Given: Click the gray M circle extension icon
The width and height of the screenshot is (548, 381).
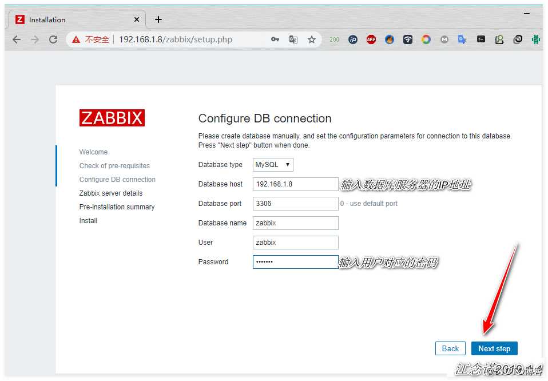Looking at the screenshot, I should coord(444,39).
